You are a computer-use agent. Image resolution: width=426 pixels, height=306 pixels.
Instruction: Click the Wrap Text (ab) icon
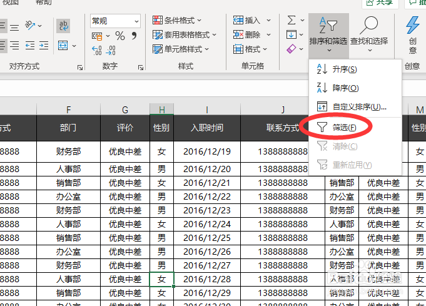[63, 26]
